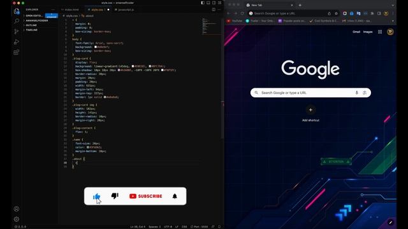The image size is (408, 229).
Task: Close the New Tab tab in Chrome
Action: pos(292,5)
